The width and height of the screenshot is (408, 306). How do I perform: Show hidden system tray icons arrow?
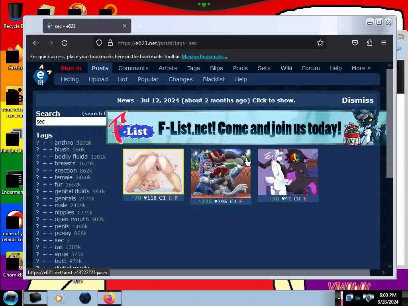click(x=339, y=298)
